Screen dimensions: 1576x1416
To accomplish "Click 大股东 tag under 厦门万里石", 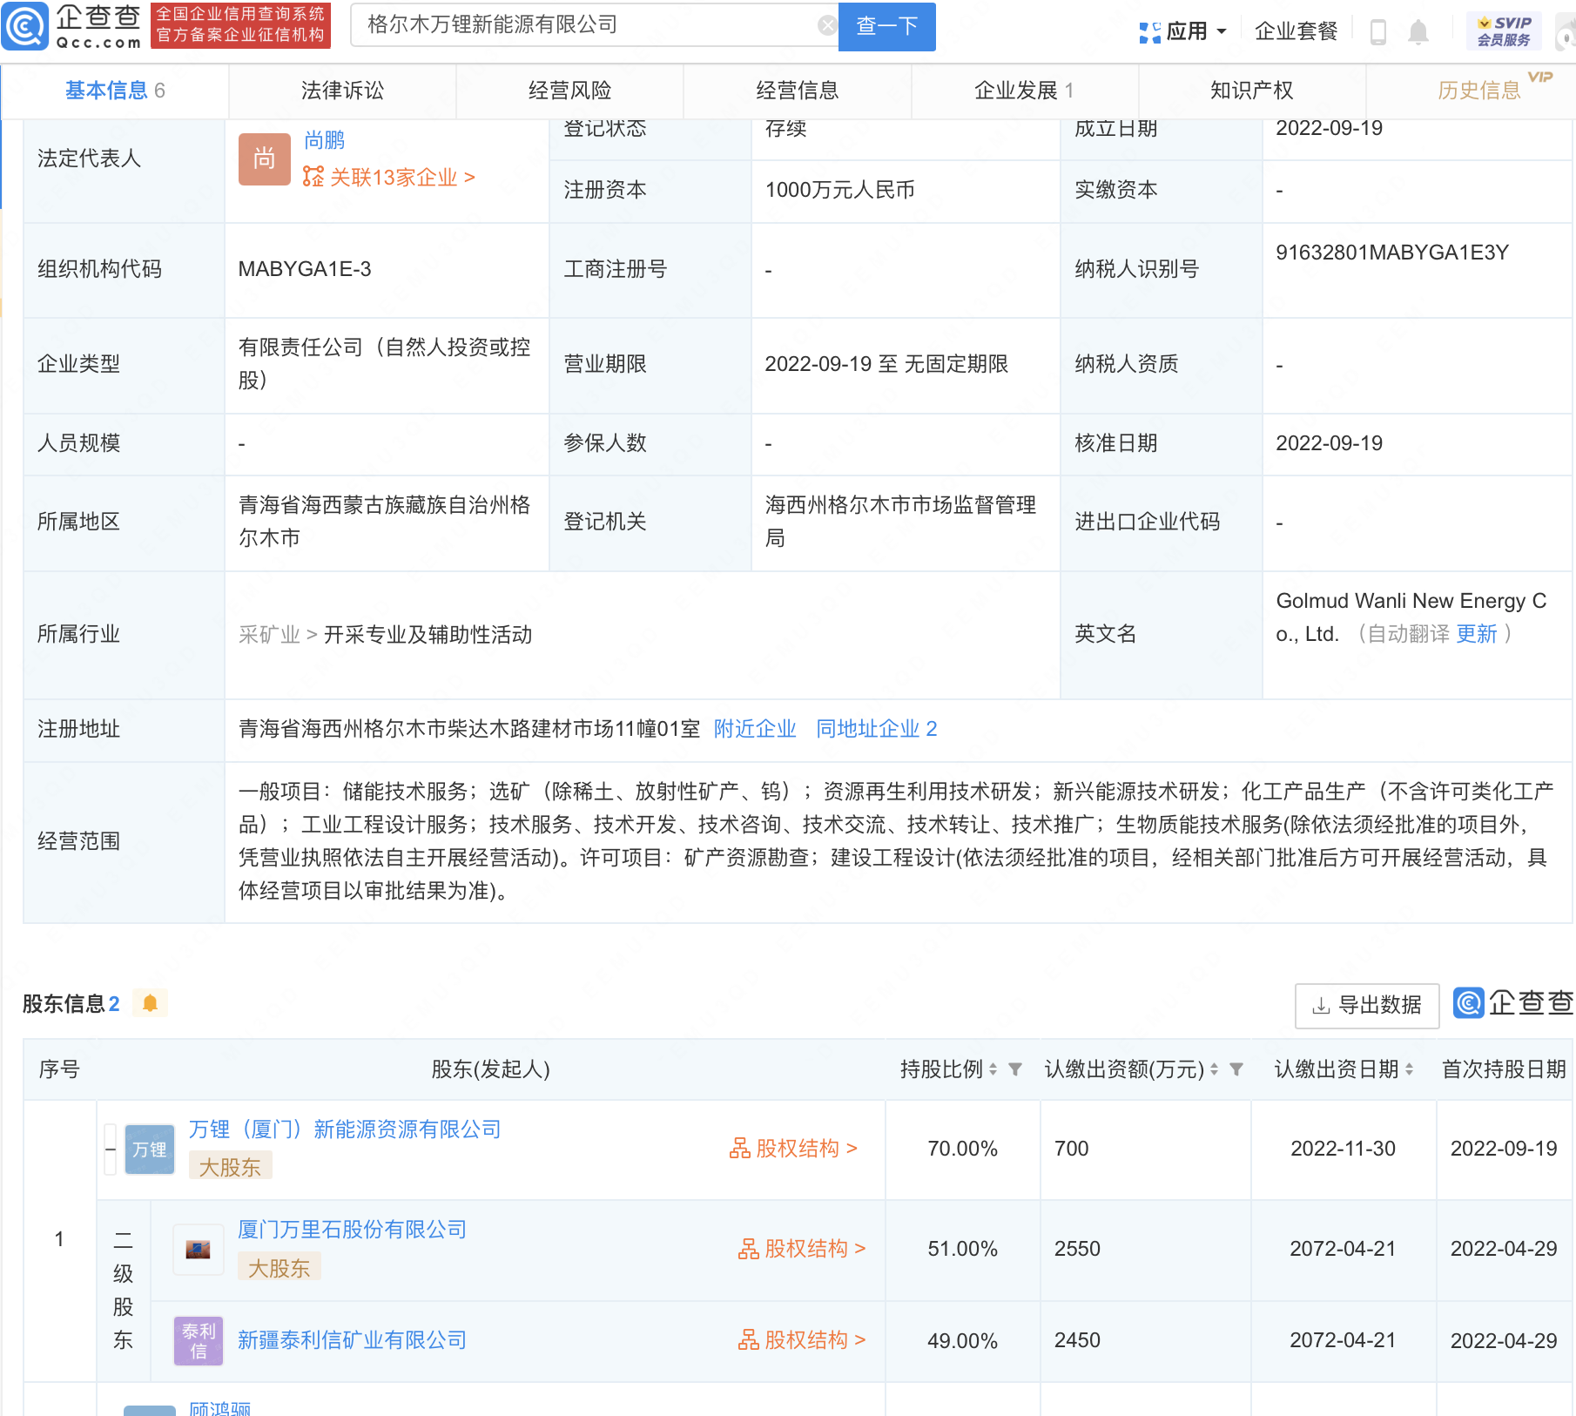I will pyautogui.click(x=279, y=1268).
